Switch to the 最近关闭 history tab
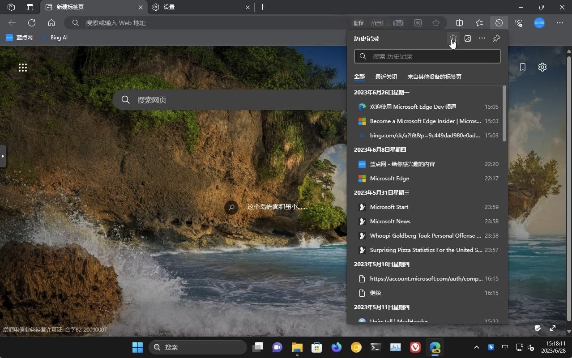The height and width of the screenshot is (358, 572). (386, 77)
